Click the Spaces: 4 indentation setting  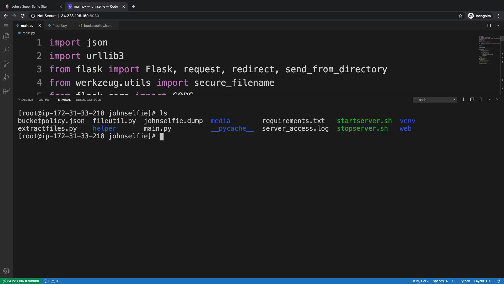click(440, 281)
